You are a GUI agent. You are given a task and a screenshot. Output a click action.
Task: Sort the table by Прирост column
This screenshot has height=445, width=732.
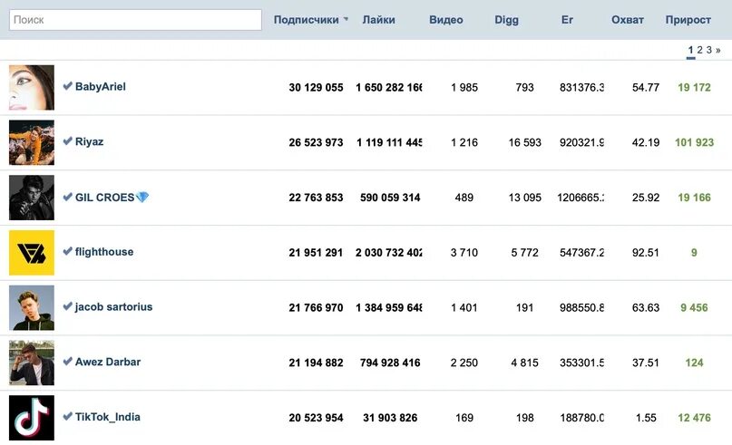[688, 20]
